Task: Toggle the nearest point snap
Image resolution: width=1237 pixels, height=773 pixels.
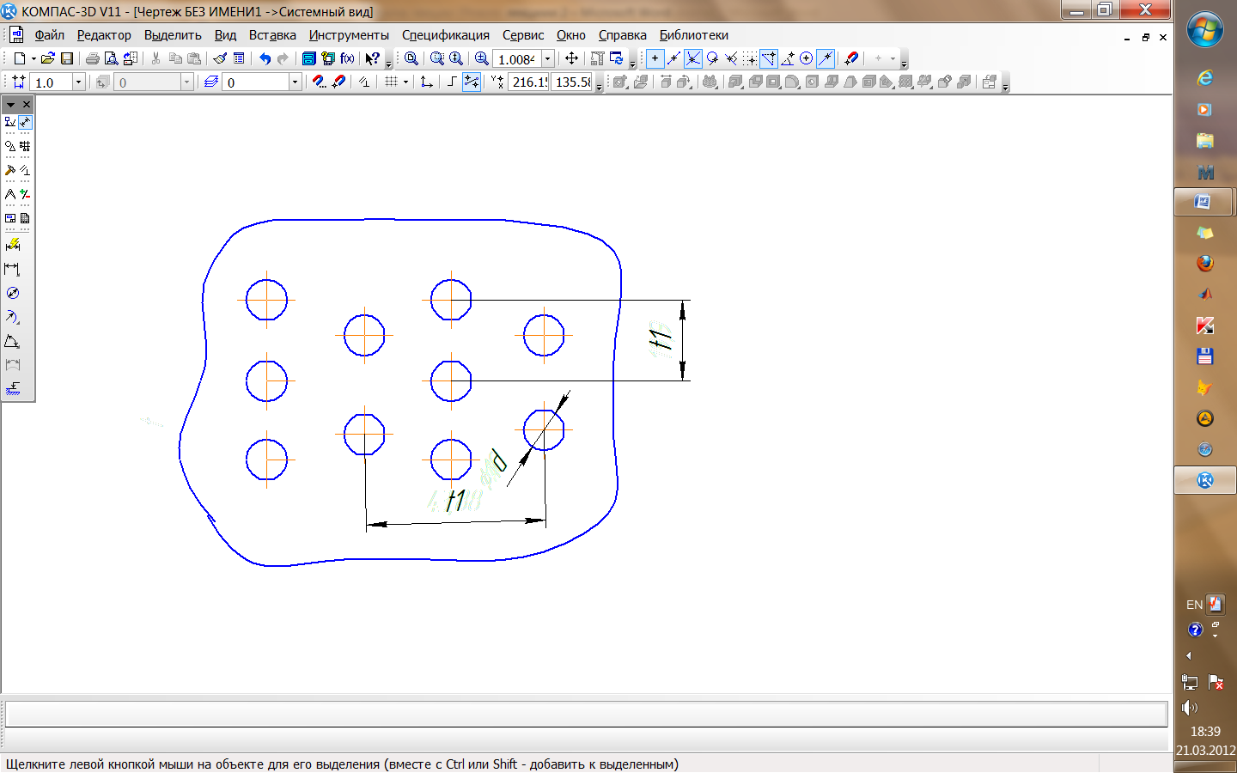Action: (655, 58)
